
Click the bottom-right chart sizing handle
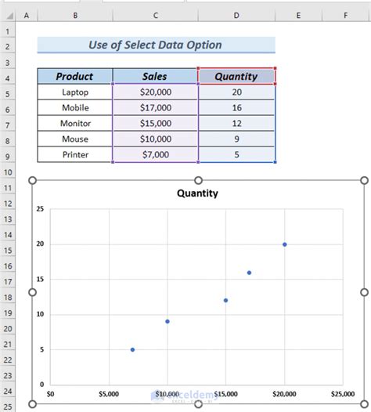[365, 404]
